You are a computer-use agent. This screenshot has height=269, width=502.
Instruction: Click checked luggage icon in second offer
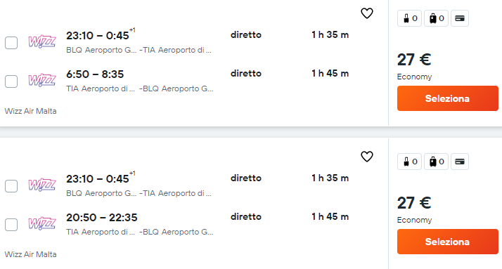pos(436,162)
